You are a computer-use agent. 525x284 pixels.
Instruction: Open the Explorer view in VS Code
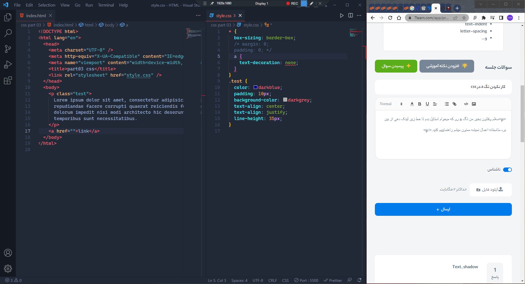tap(8, 17)
